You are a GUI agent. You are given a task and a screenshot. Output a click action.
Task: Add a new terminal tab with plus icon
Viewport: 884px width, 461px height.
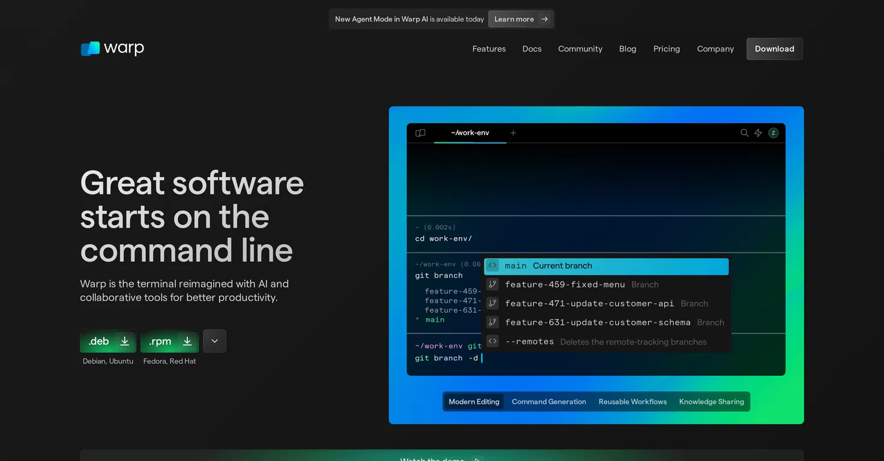click(513, 133)
